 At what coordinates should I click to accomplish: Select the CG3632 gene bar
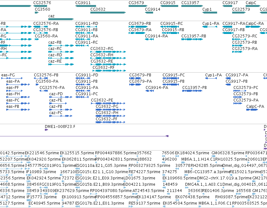[x=108, y=13]
